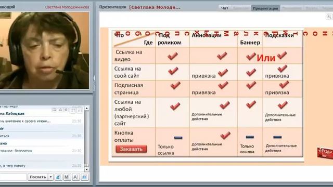Click the presenter webcam video

pyautogui.click(x=44, y=50)
